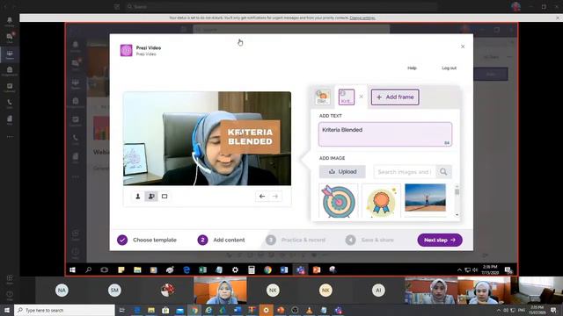Open PowerPoint in the shared screen's taskbar
Image resolution: width=563 pixels, height=316 pixels.
[x=317, y=269]
